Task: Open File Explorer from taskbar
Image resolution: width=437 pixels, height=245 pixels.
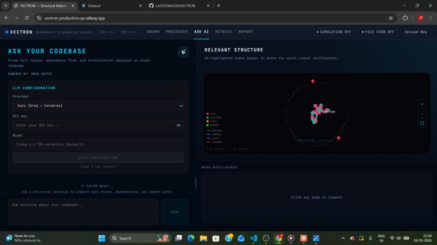Action: click(203, 239)
